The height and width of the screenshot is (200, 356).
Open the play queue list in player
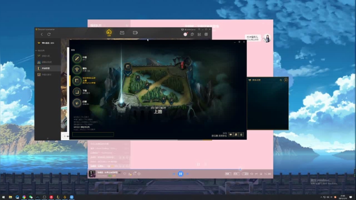click(x=267, y=174)
